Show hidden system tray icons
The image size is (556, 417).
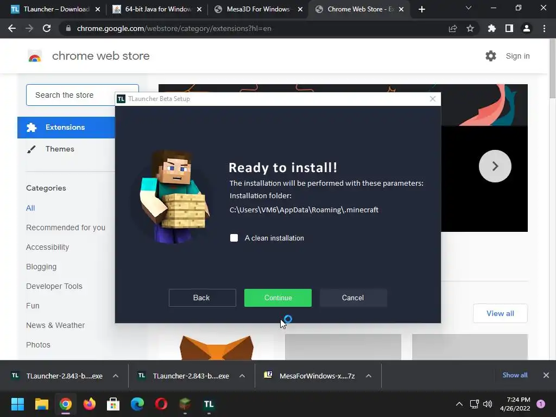tap(459, 404)
